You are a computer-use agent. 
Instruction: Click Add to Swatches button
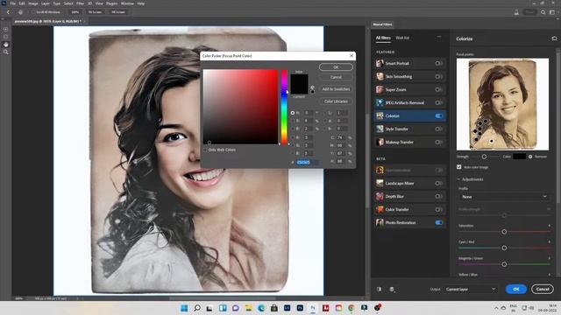336,89
